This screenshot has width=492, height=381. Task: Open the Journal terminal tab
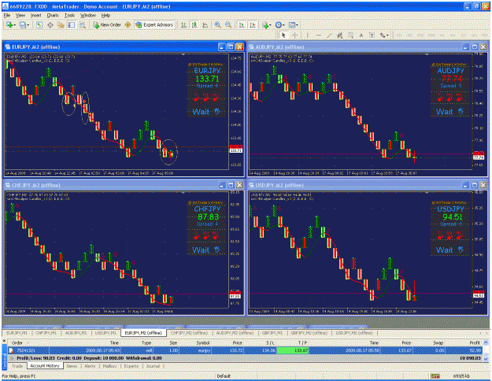(x=153, y=366)
